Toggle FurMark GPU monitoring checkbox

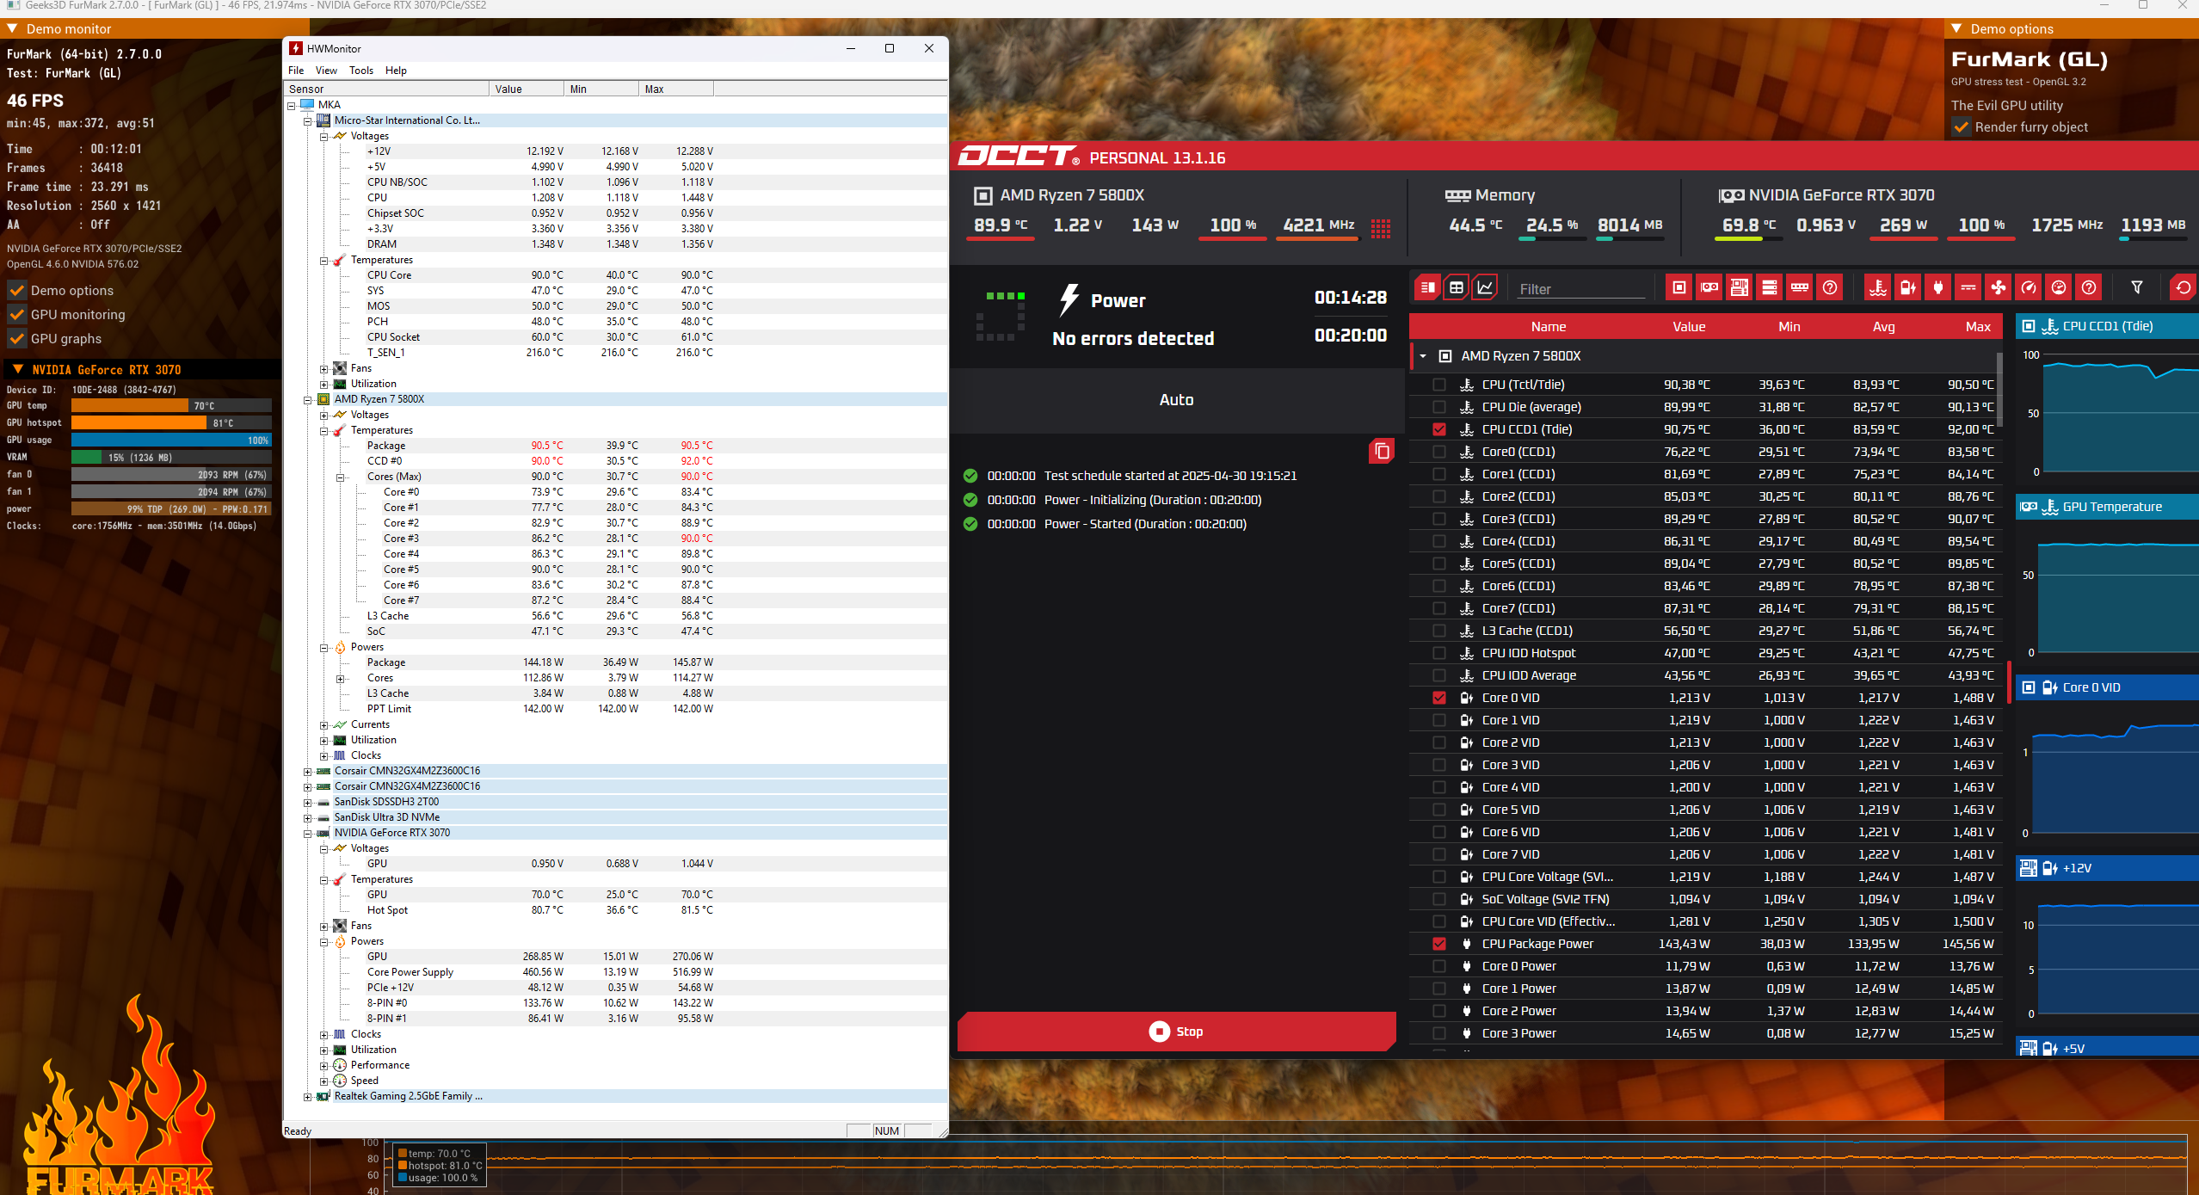coord(16,314)
